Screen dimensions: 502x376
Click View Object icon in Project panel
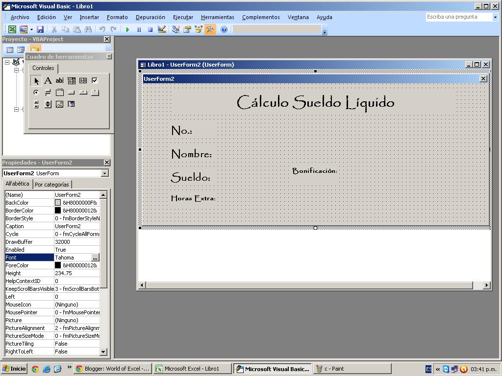tap(21, 50)
